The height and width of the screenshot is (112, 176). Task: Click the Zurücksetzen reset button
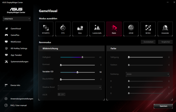148,42
